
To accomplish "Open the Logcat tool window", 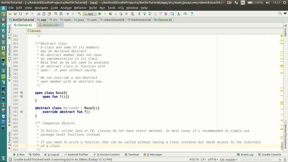I will [x=52, y=154].
